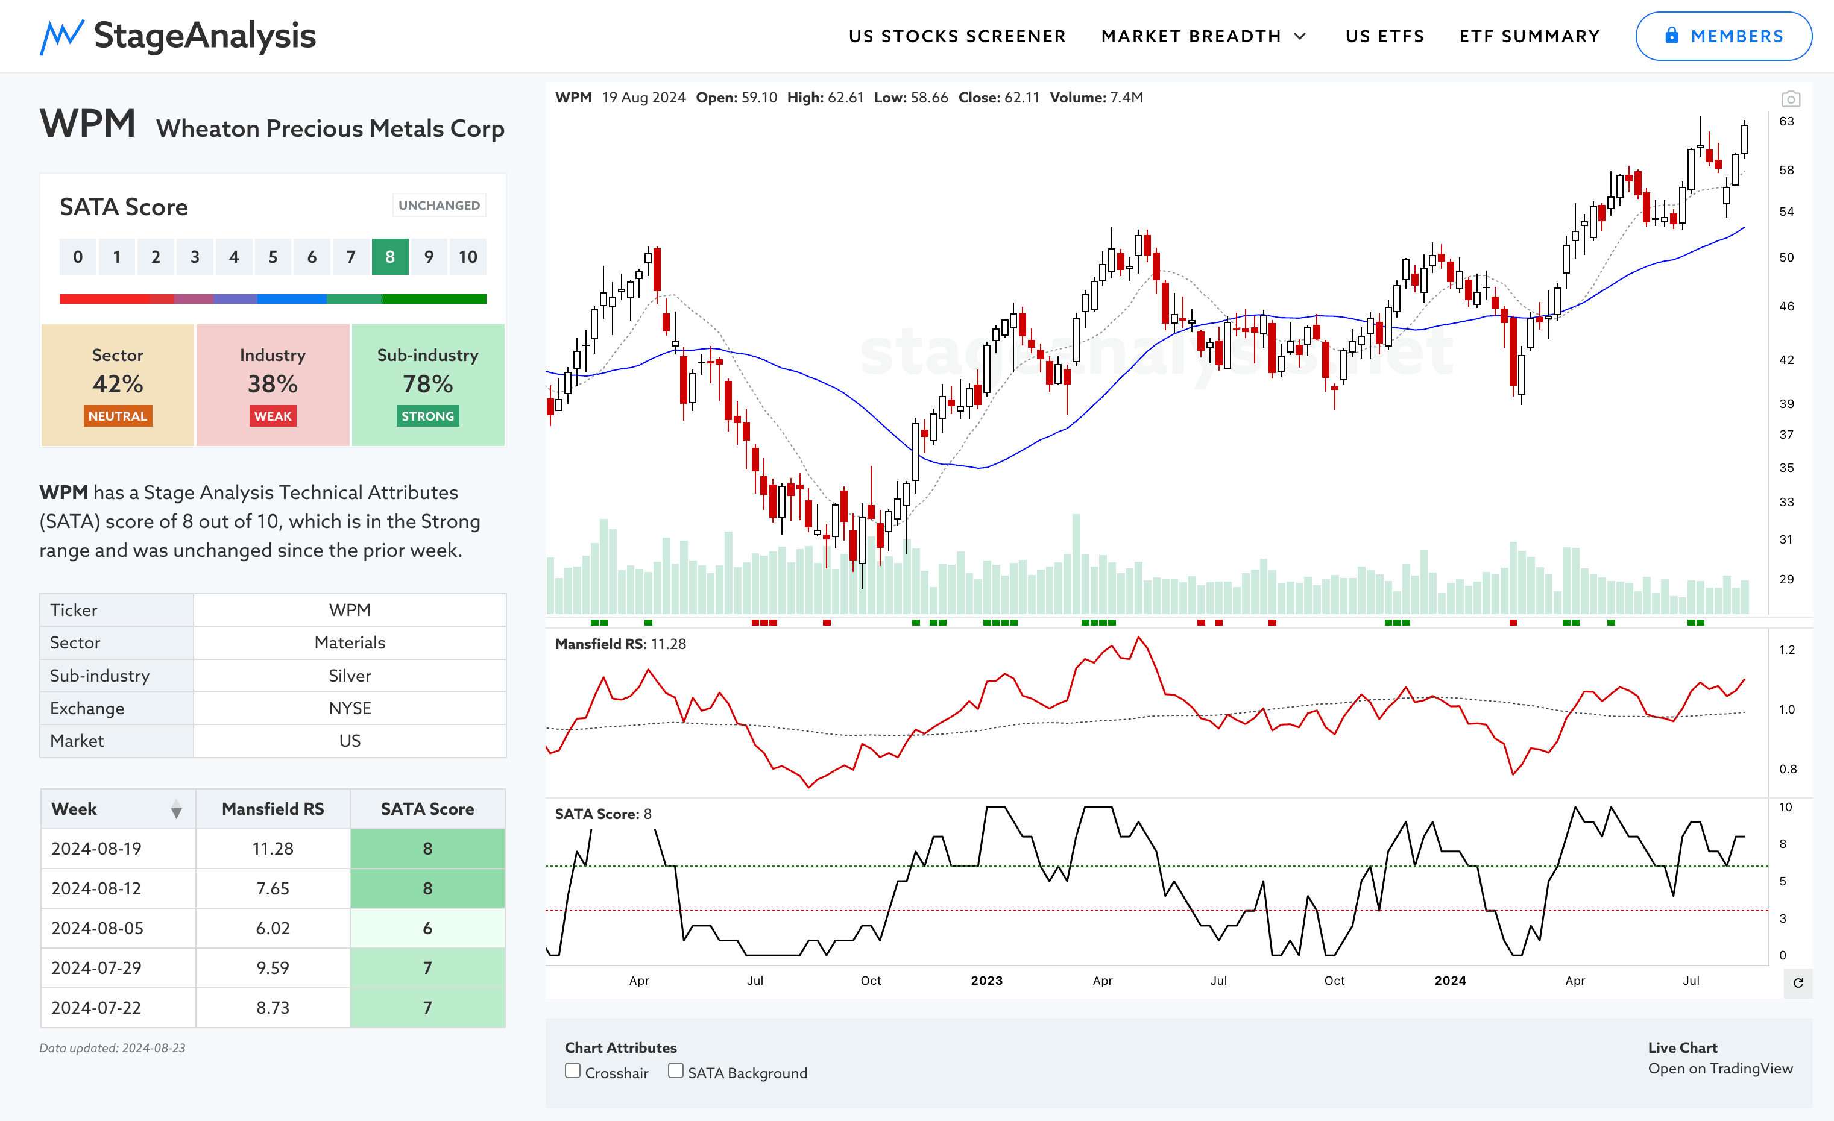
Task: Expand the Market Breadth dropdown chevron
Action: (1300, 36)
